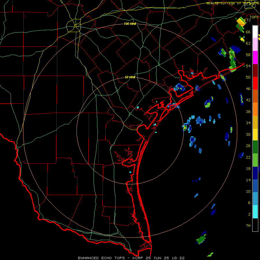Image resolution: width=260 pixels, height=260 pixels.
Task: Click the cyan legend swatch
Action: (x=255, y=212)
